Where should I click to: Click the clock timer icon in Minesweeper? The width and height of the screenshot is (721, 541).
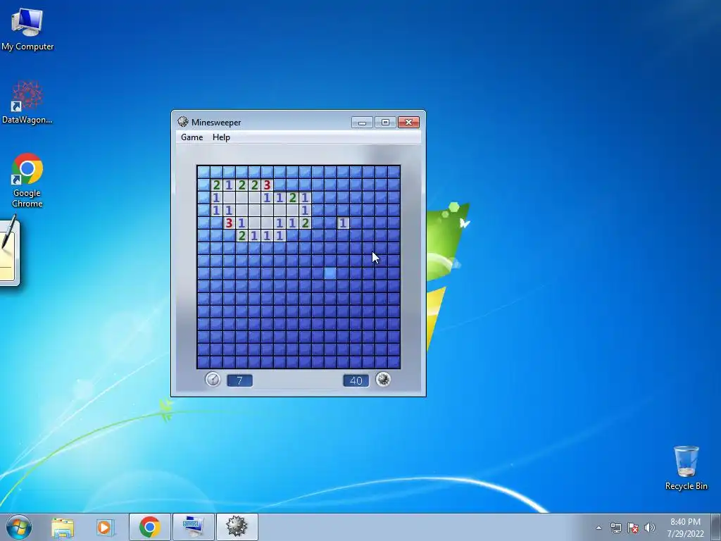[213, 380]
